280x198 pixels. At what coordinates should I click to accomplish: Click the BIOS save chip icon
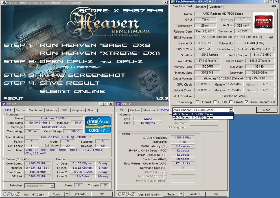(271, 37)
